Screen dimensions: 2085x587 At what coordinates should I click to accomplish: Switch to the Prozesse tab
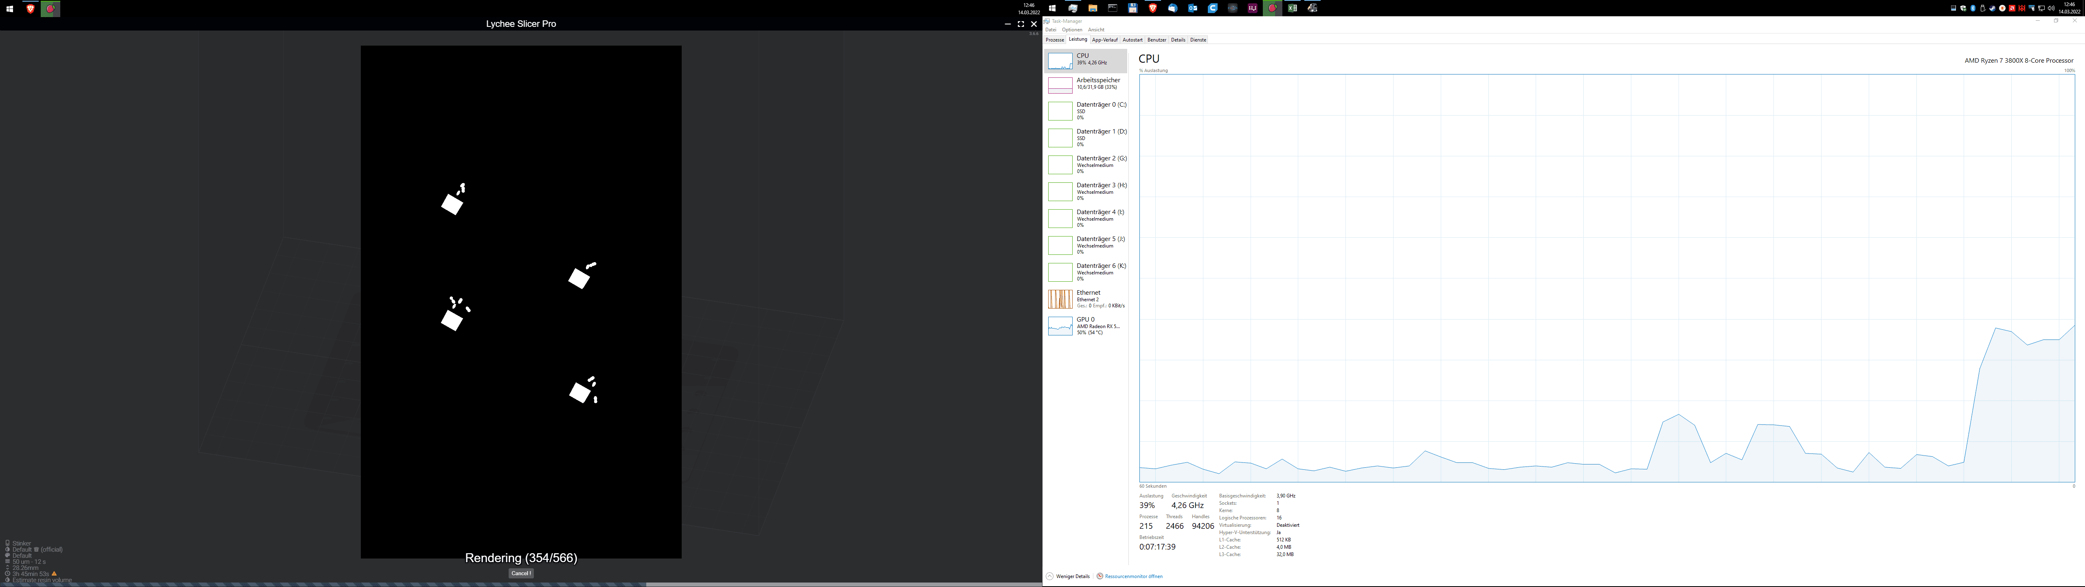[1055, 39]
